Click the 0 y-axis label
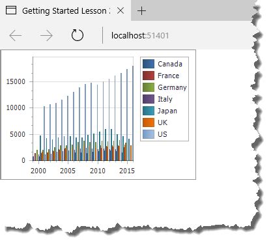This screenshot has height=243, width=271. tap(23, 160)
